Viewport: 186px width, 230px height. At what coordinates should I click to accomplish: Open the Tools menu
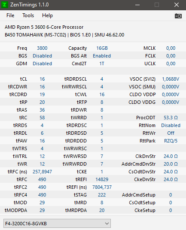pyautogui.click(x=28, y=15)
